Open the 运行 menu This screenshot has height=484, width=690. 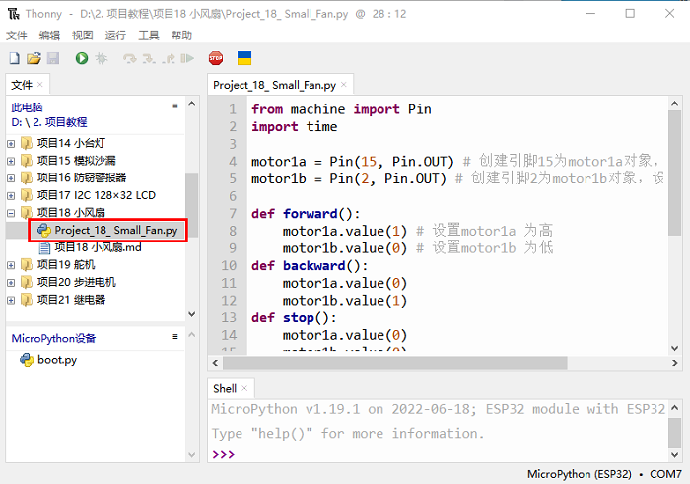(115, 35)
